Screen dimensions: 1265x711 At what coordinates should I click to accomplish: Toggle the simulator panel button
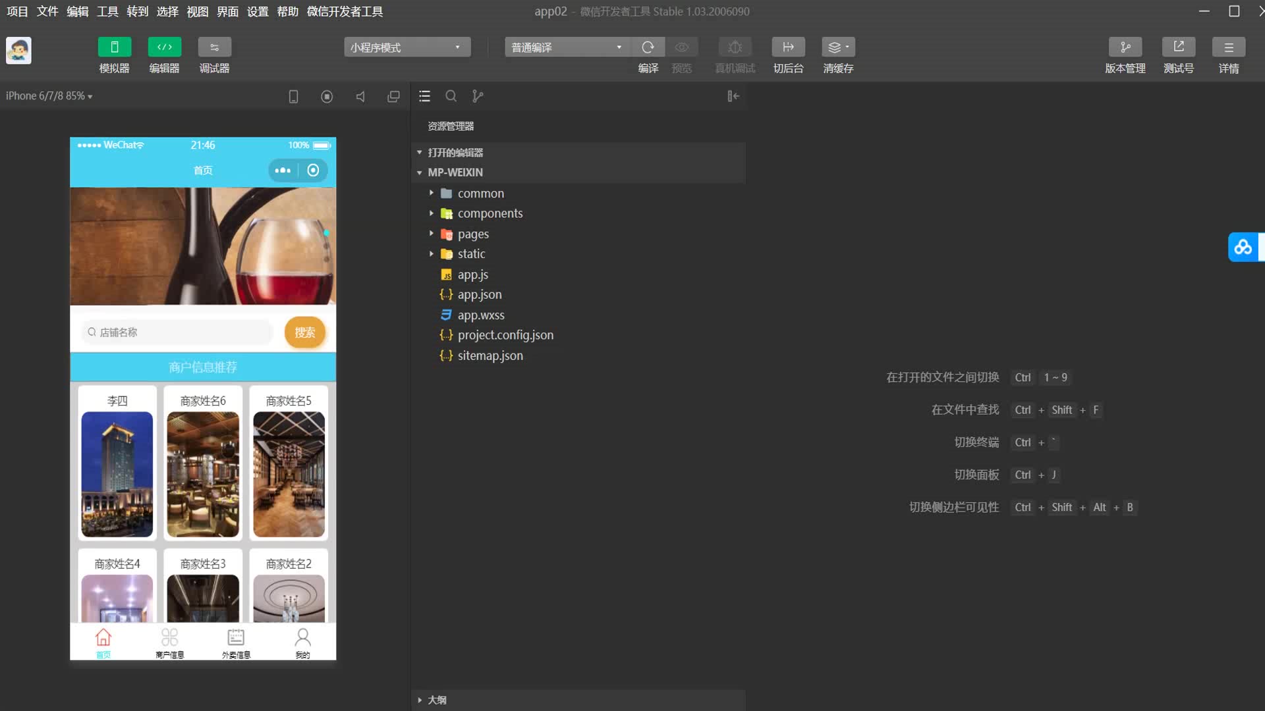pos(114,47)
